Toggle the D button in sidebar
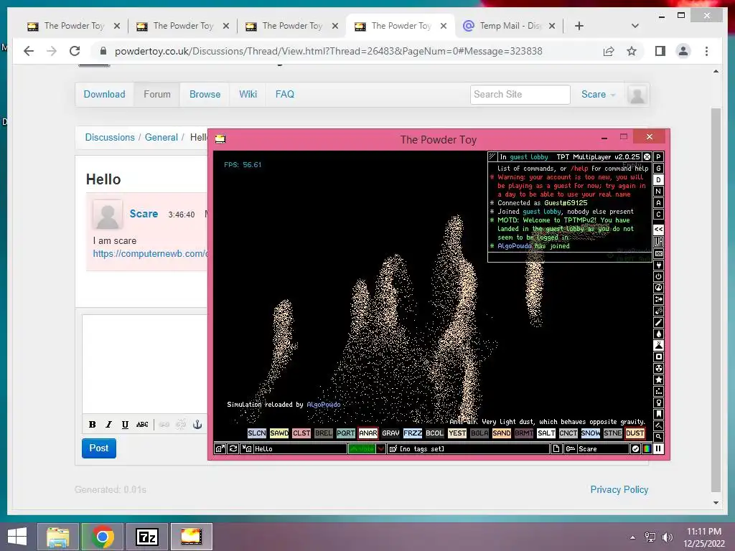Screen dimensions: 735x551 click(x=659, y=180)
